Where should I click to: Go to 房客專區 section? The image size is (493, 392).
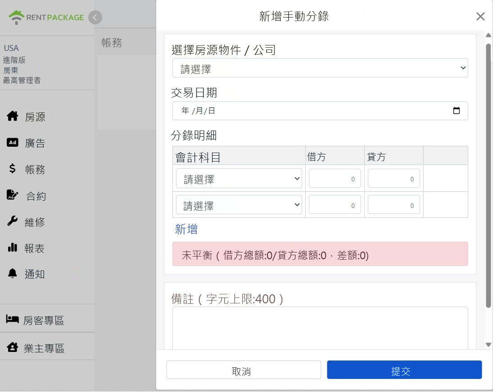(44, 320)
